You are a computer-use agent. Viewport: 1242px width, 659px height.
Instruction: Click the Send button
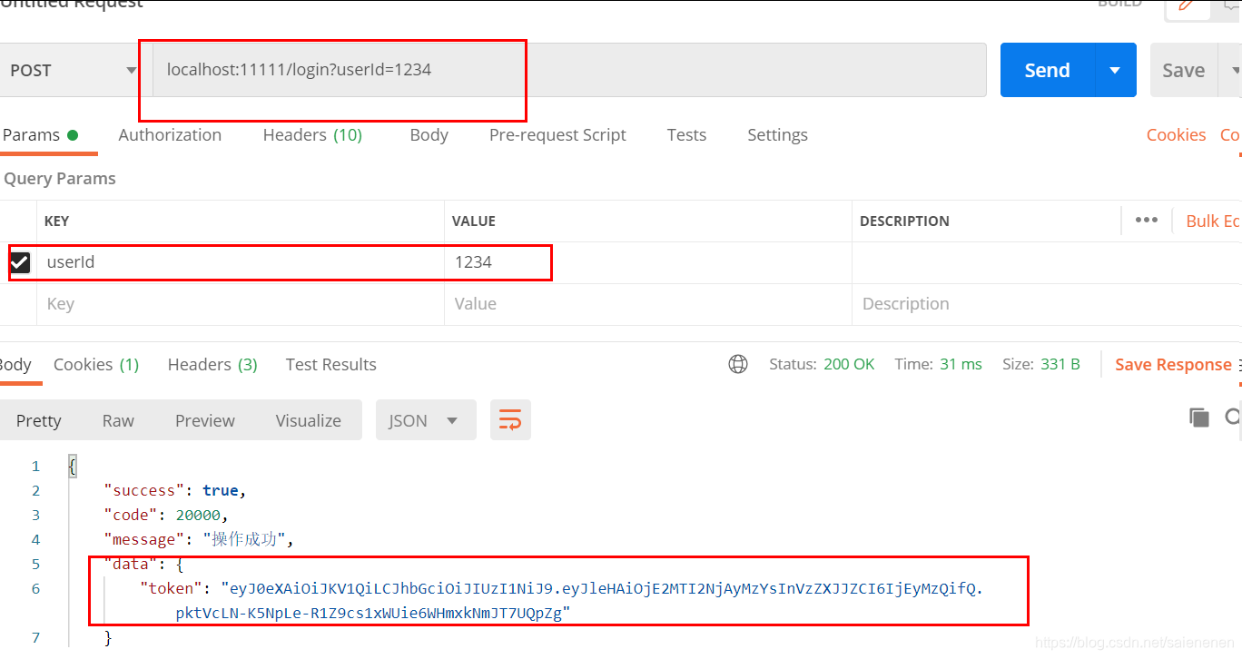pos(1047,70)
